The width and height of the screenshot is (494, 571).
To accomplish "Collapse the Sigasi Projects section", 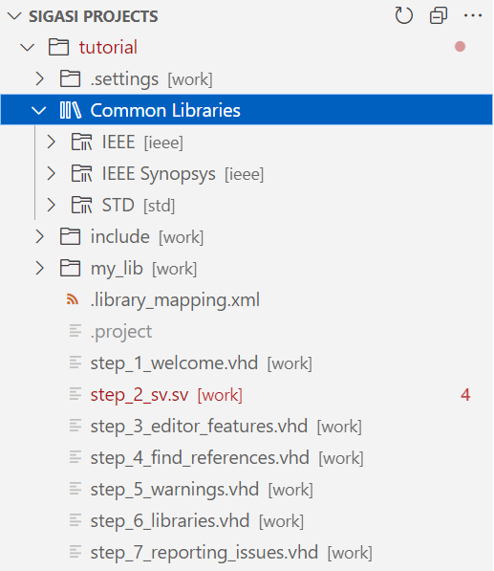I will 14,16.
